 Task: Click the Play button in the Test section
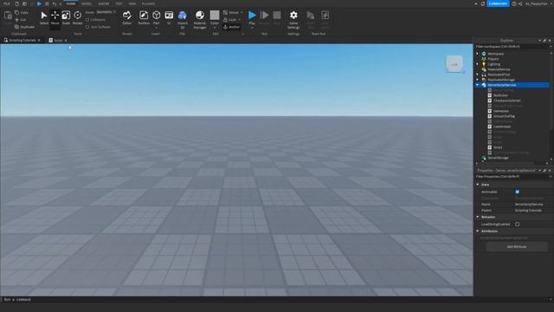pos(252,16)
